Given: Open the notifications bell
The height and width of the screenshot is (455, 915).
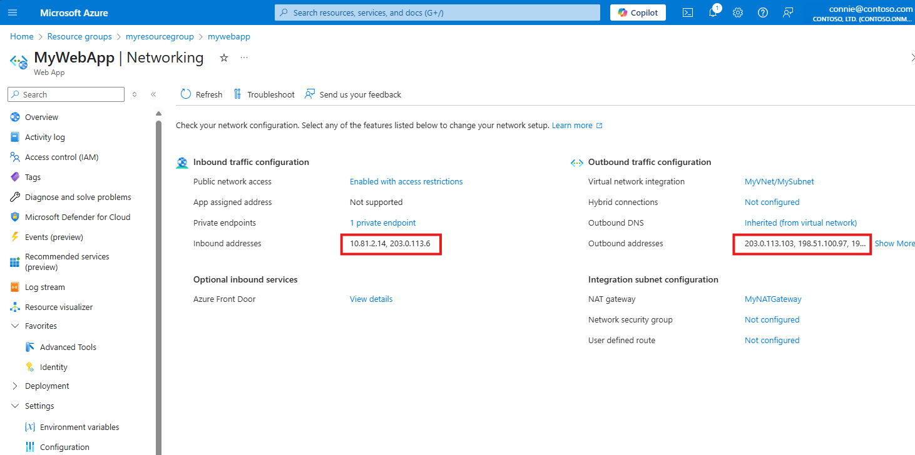Looking at the screenshot, I should [x=713, y=12].
